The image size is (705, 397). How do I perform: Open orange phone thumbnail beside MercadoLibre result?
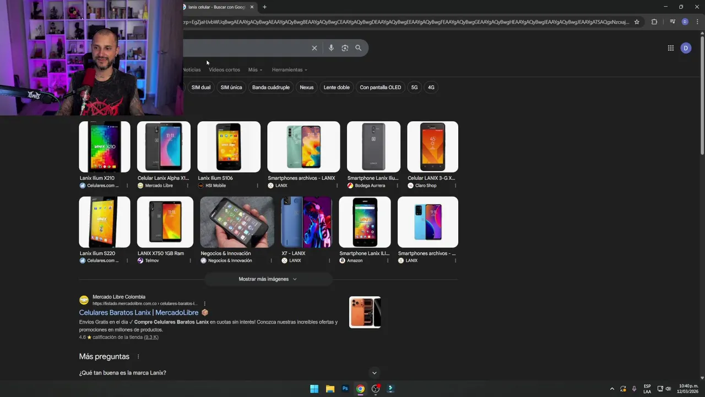pos(365,312)
